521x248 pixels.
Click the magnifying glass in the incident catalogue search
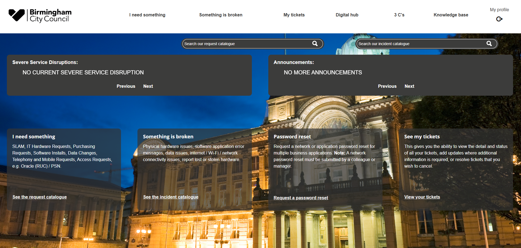(x=489, y=43)
